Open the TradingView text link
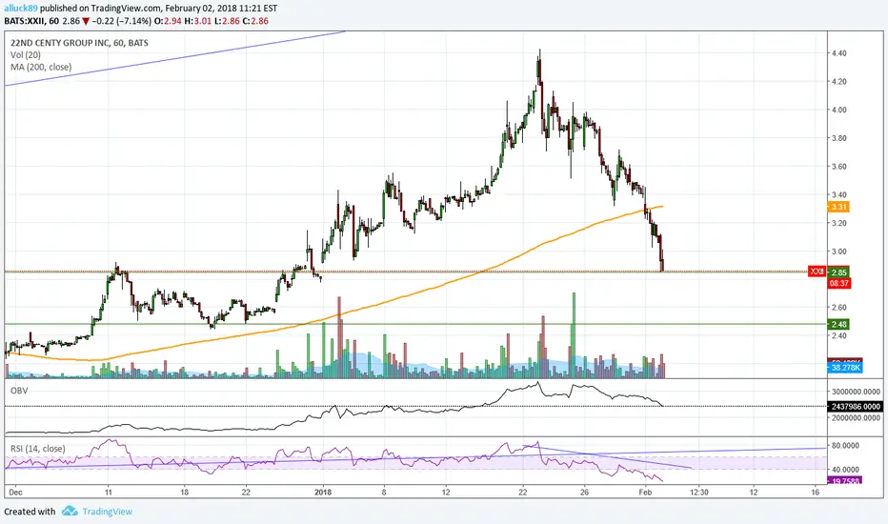Viewport: 888px width, 524px height. click(107, 512)
